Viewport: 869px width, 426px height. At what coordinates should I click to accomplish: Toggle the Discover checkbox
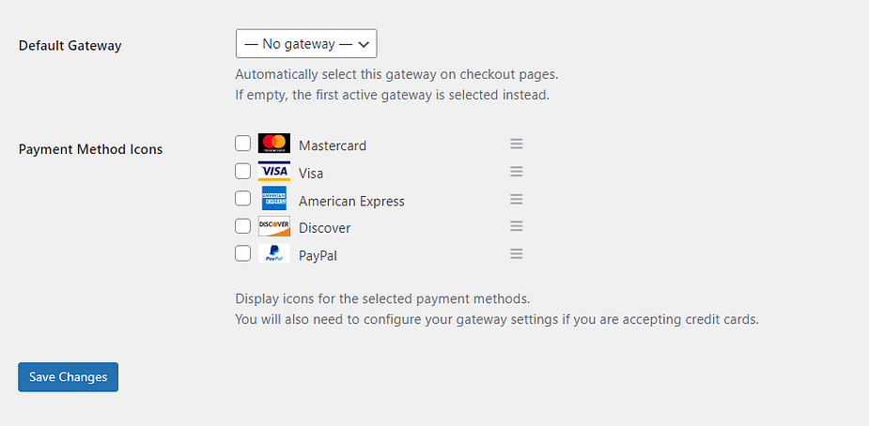tap(242, 226)
